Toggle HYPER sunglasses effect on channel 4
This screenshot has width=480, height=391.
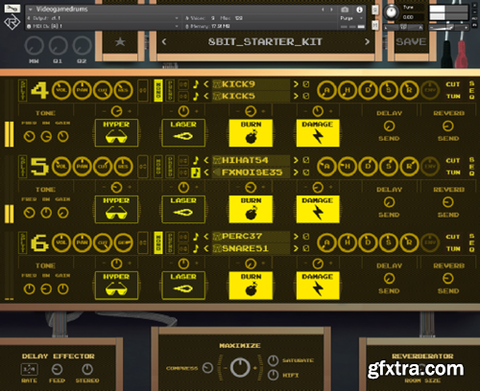click(116, 133)
